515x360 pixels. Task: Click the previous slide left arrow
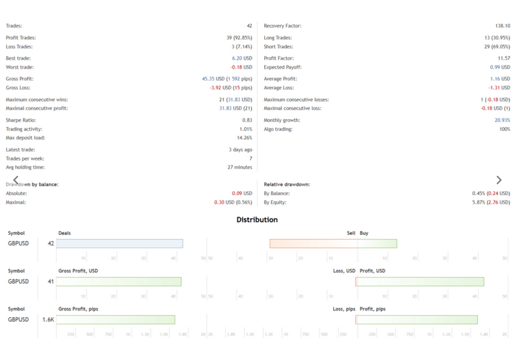[x=16, y=180]
